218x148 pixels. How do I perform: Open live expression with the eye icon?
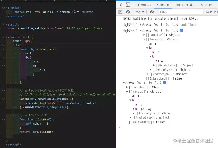tap(152, 12)
